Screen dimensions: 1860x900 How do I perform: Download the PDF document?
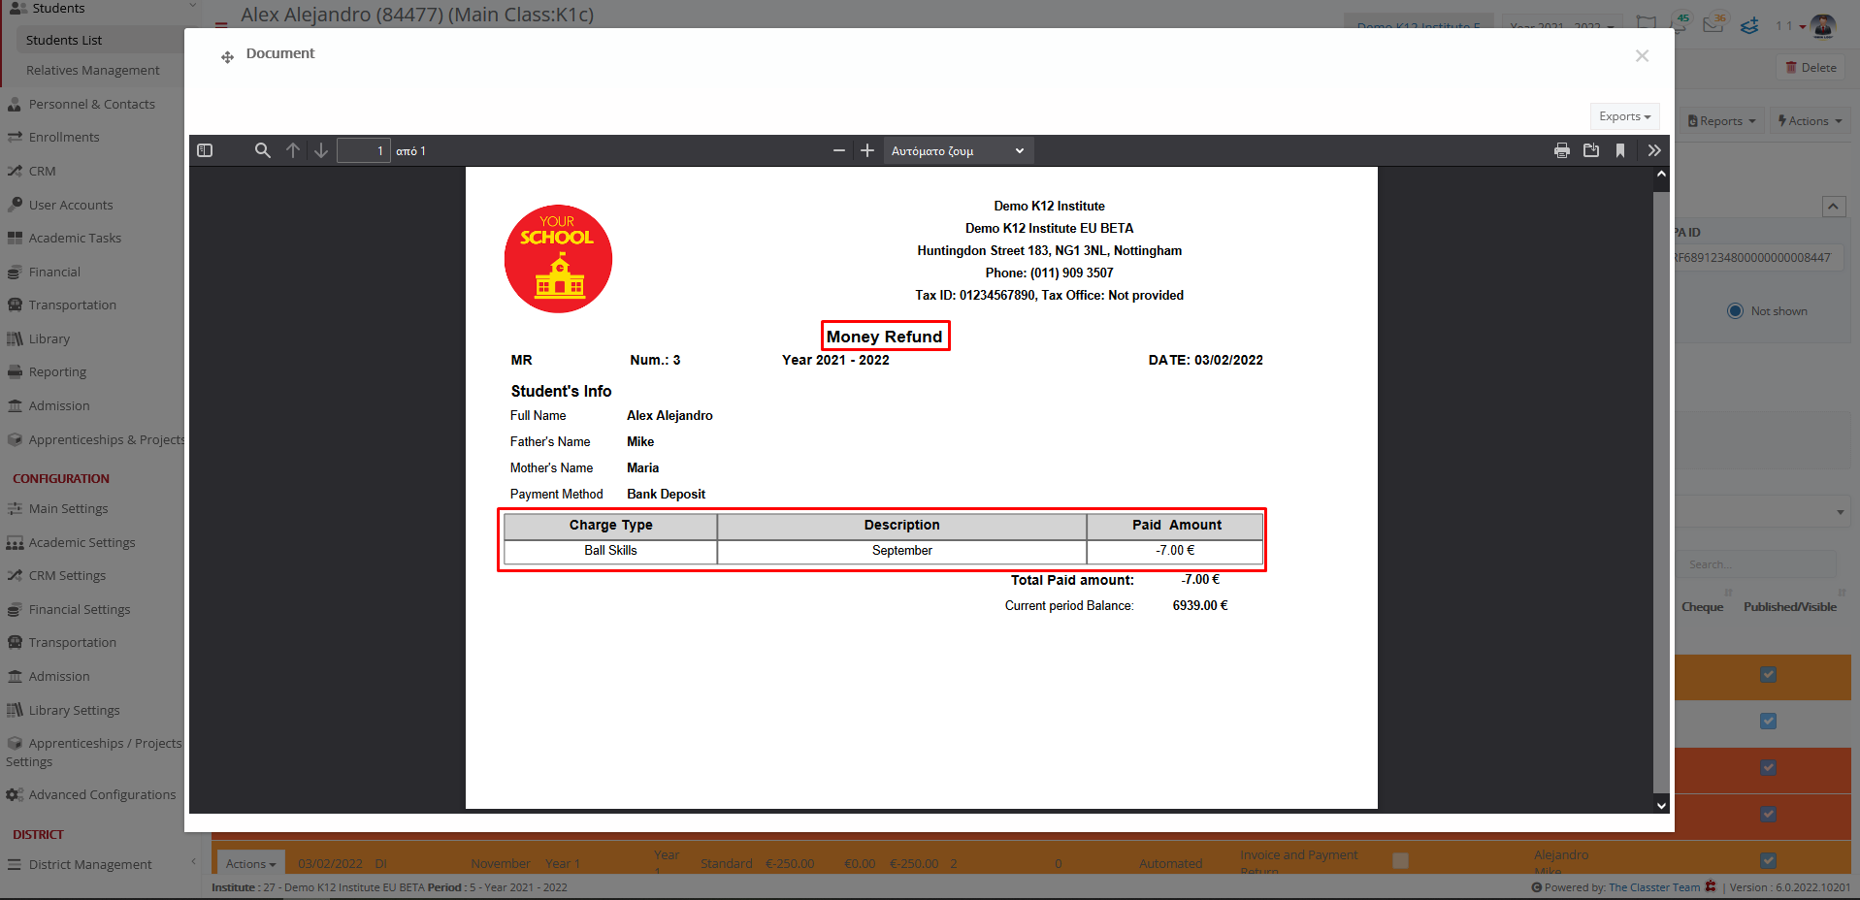pos(1591,150)
